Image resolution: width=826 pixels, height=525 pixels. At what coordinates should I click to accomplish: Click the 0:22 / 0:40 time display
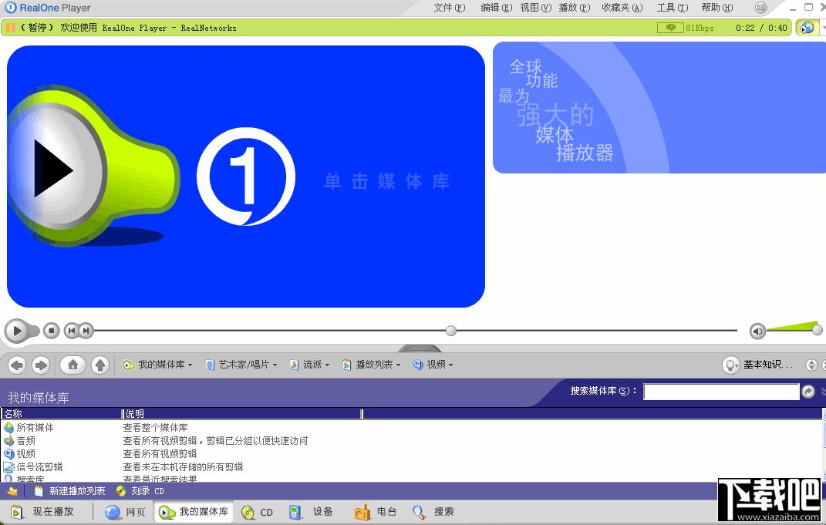pos(761,28)
